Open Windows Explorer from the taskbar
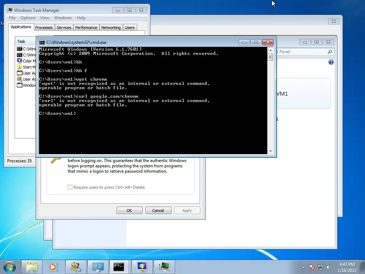This screenshot has height=274, width=365. (32, 267)
